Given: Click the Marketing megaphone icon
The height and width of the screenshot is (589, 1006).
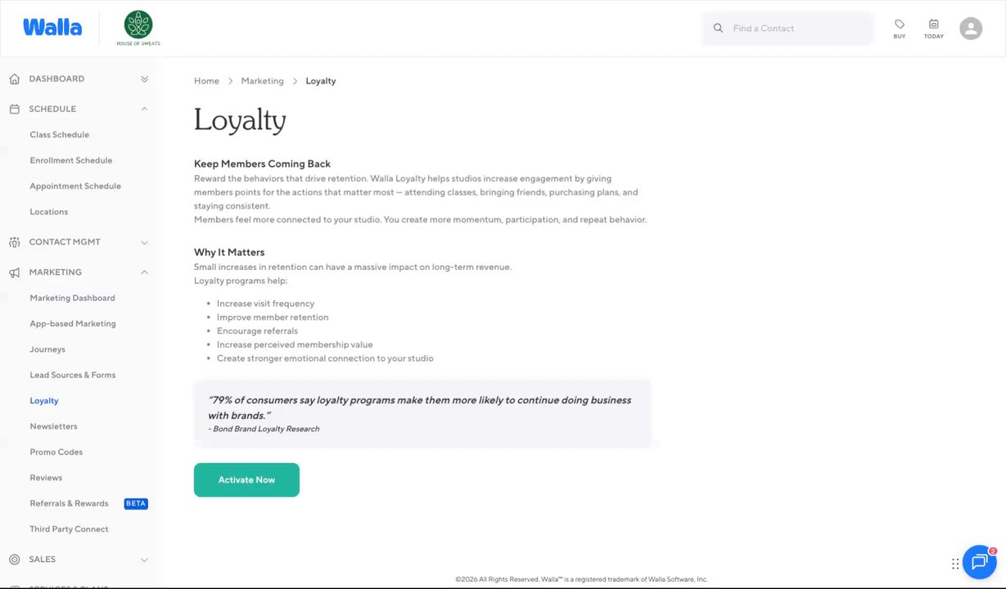Looking at the screenshot, I should point(14,272).
